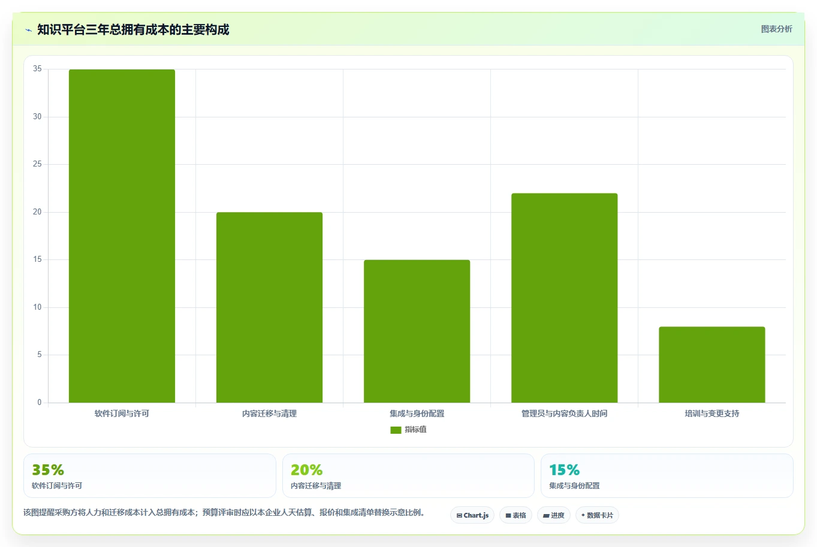
Task: Select the 软件订阅与许可 bar
Action: 122,236
